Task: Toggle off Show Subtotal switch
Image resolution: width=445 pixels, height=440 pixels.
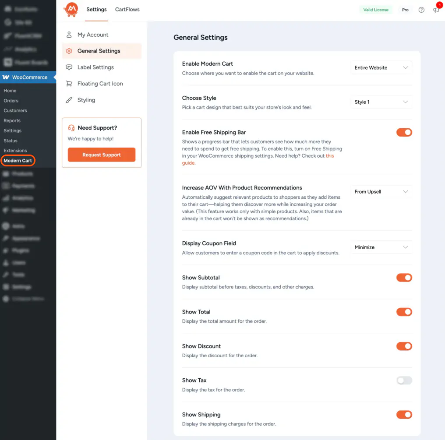Action: [404, 278]
